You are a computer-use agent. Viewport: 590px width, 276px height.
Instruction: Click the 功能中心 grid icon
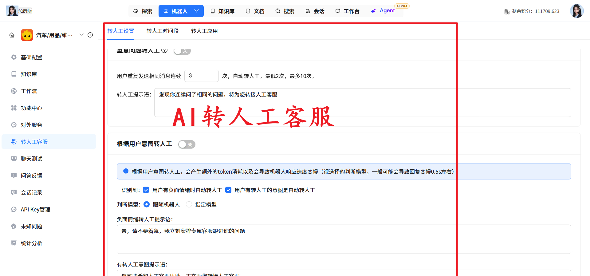pyautogui.click(x=14, y=108)
